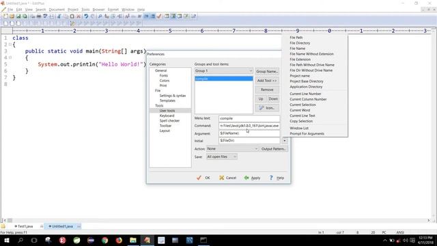Open the File menu
The height and width of the screenshot is (246, 437).
click(x=10, y=10)
